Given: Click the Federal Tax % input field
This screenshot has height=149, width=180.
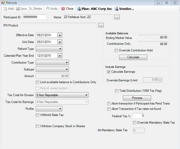Looking at the screenshot, I should pos(139,116).
